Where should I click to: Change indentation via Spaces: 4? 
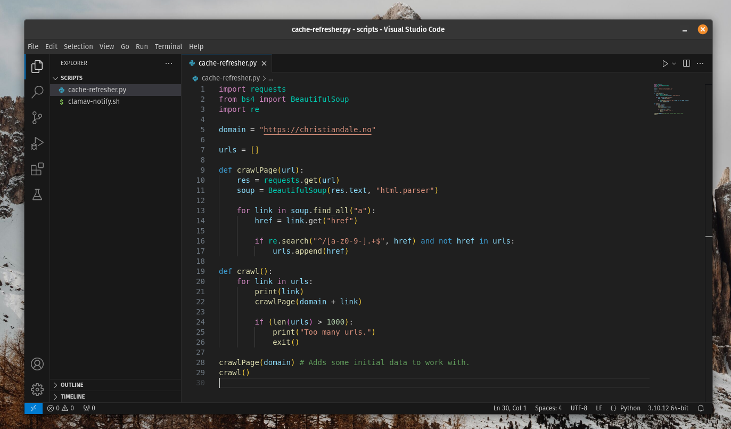coord(548,408)
